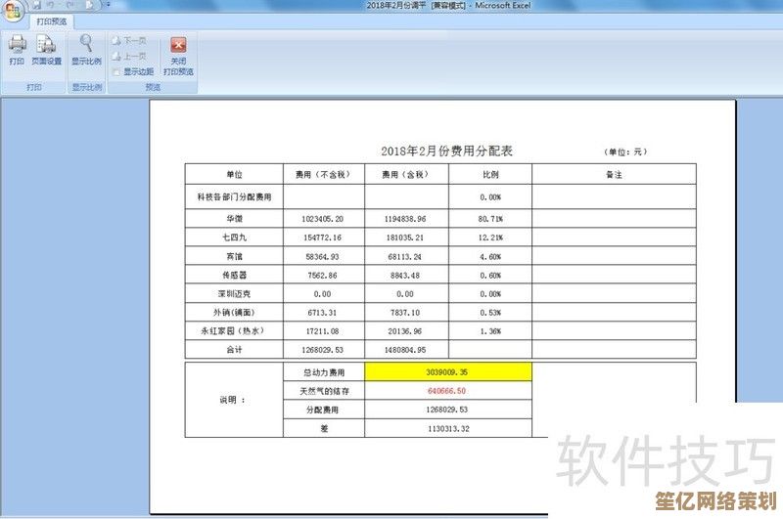The width and height of the screenshot is (783, 519).
Task: Click the 外销(镜面) row label
Action: 234,312
